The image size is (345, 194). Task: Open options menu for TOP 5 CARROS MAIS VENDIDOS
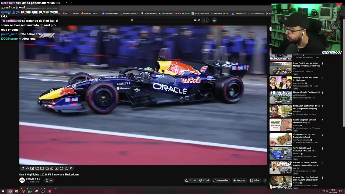tap(323, 148)
